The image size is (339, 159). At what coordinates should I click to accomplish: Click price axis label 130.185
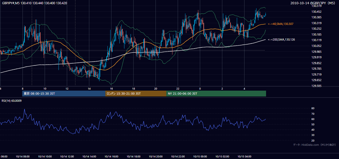tap(316, 34)
